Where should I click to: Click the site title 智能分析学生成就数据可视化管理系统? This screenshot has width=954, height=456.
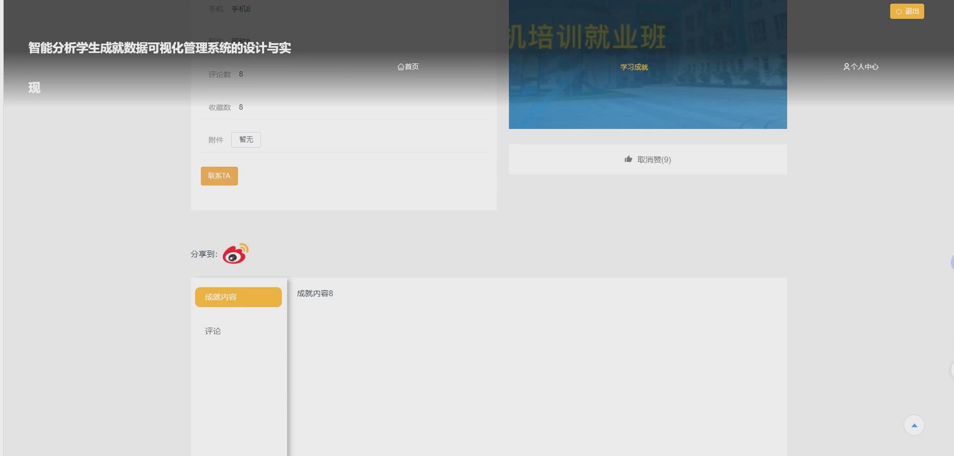click(160, 67)
